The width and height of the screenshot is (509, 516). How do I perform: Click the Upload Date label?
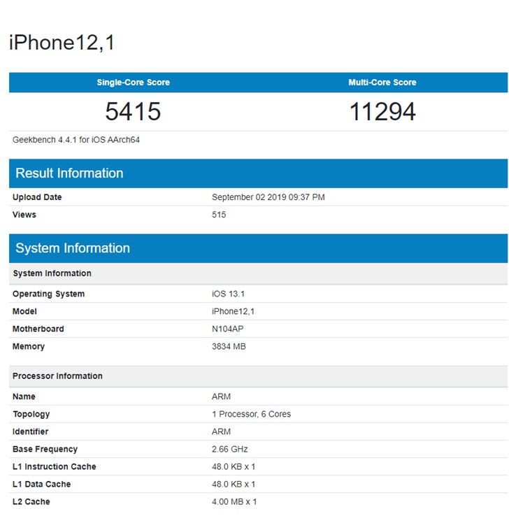pos(37,197)
